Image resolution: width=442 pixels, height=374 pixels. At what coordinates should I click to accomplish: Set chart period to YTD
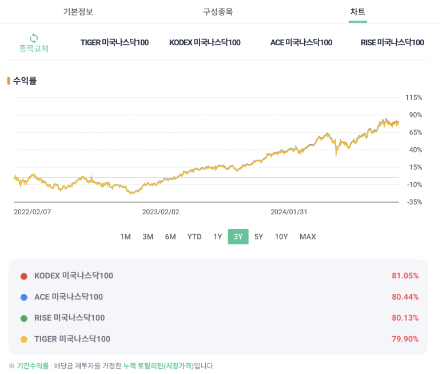tap(194, 237)
